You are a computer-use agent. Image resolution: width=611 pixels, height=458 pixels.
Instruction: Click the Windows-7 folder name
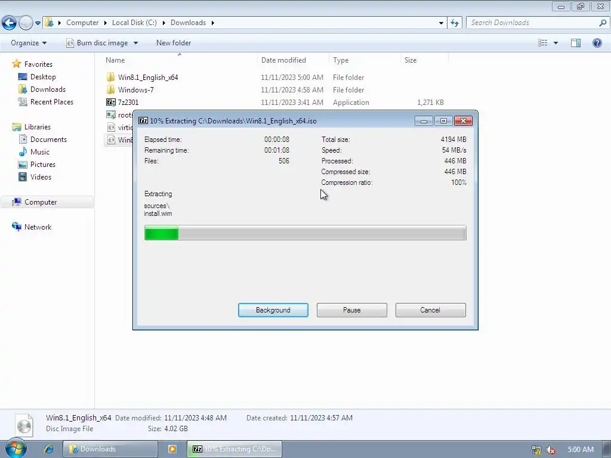pos(135,89)
